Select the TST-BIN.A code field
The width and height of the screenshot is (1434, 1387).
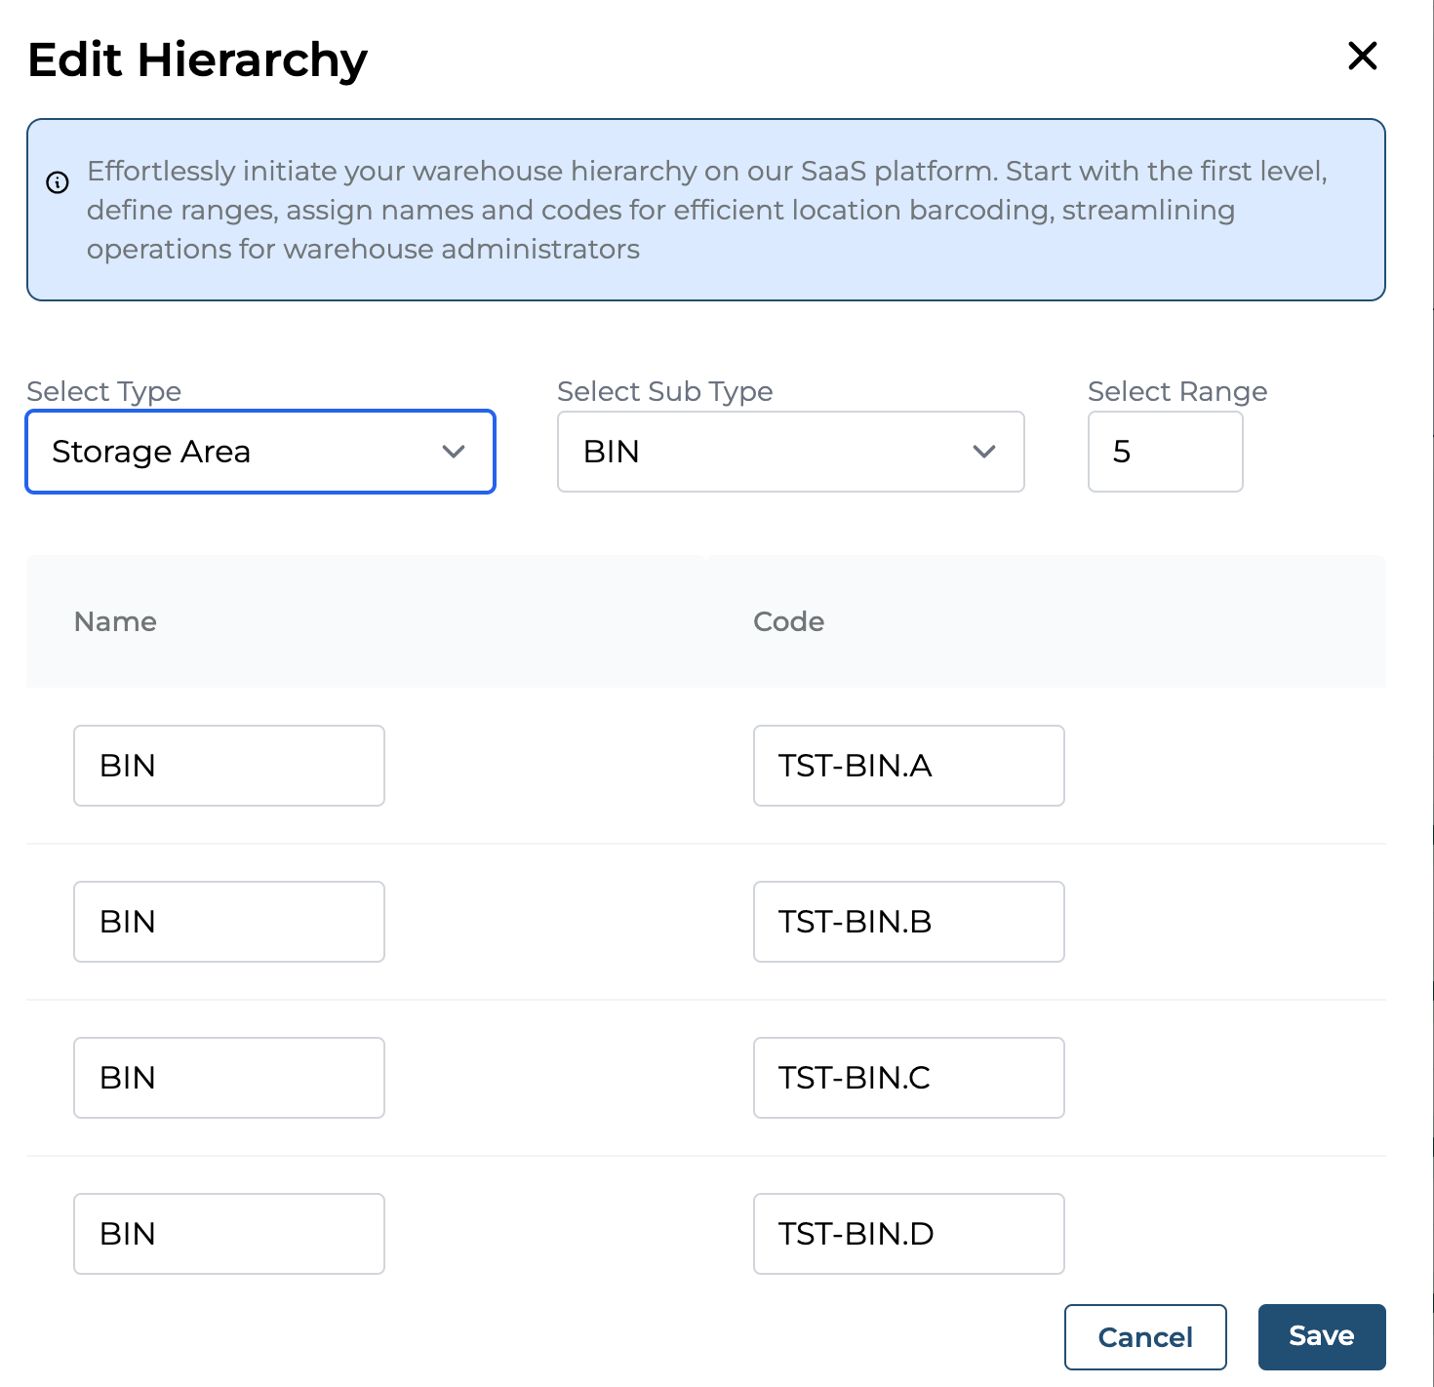[x=908, y=766]
